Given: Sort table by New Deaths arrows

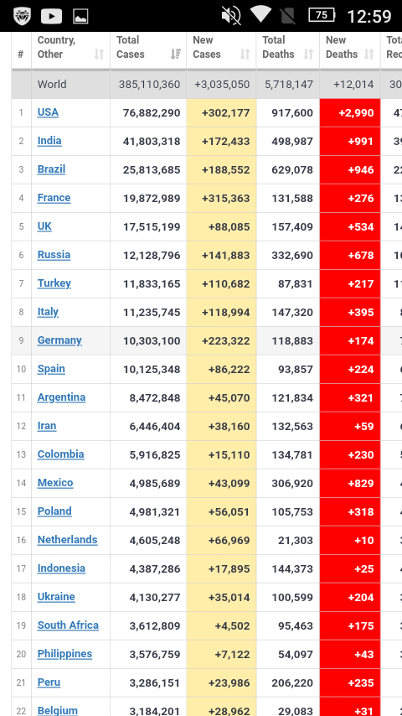Looking at the screenshot, I should pos(368,54).
